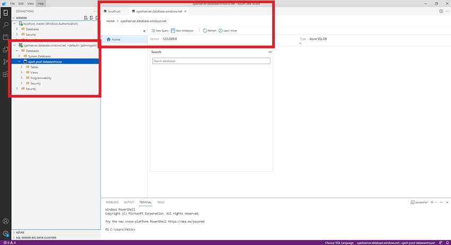The width and height of the screenshot is (451, 245).
Task: Click the New Connection icon in Servers header
Action: coord(86,18)
